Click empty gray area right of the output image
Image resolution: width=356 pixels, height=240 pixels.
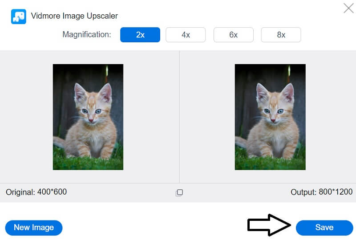click(x=331, y=117)
